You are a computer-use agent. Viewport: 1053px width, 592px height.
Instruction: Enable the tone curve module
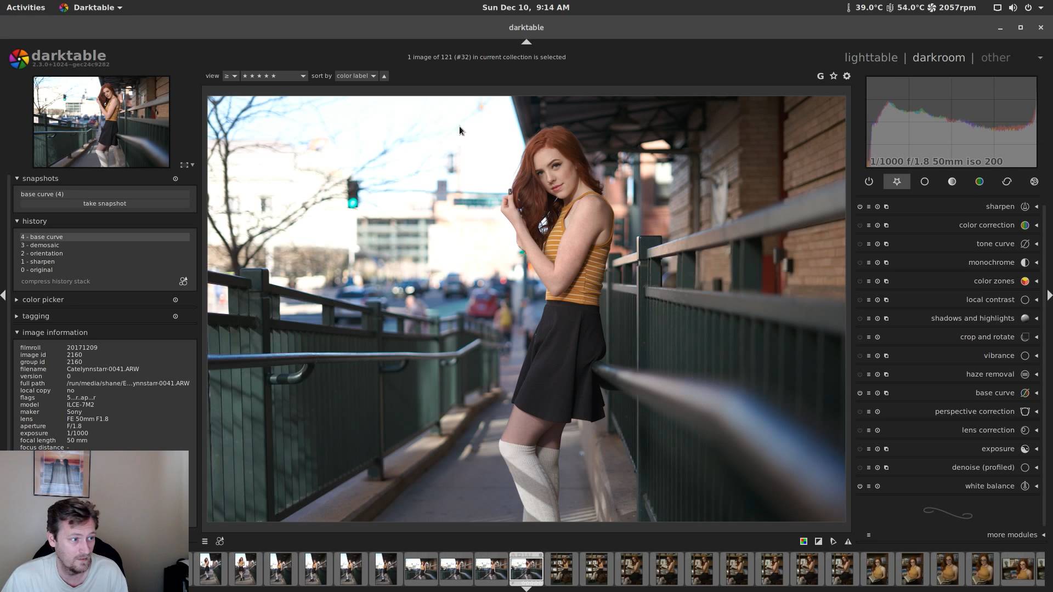tap(859, 244)
